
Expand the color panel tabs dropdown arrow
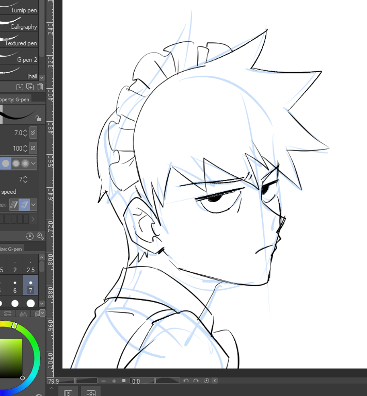[x=42, y=313]
